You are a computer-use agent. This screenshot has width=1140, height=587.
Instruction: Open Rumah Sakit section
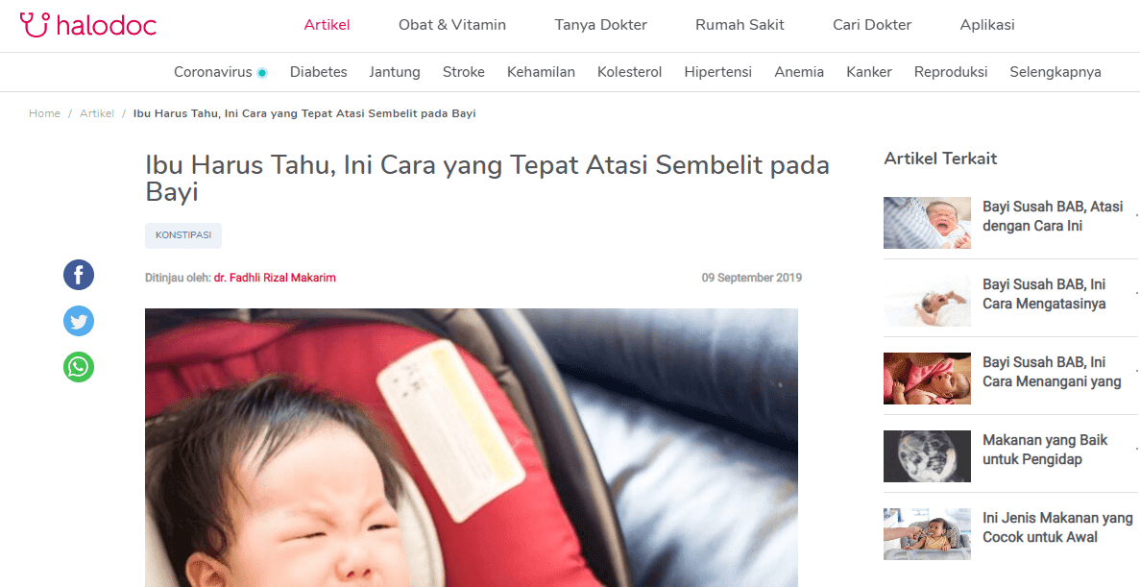tap(740, 25)
